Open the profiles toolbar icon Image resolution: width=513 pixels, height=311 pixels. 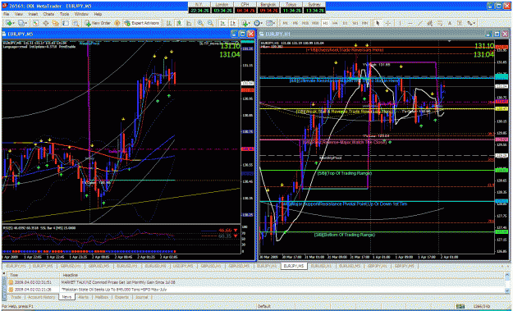(x=21, y=23)
